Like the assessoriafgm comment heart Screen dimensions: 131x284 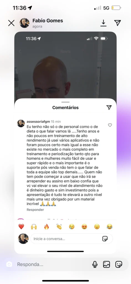(x=110, y=125)
